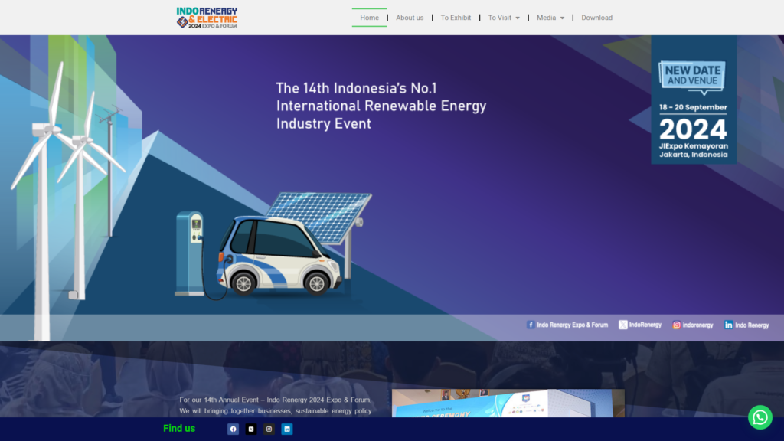Click Instagram icon beside indorenergy on banner
Viewport: 784px width, 441px height.
tap(677, 325)
